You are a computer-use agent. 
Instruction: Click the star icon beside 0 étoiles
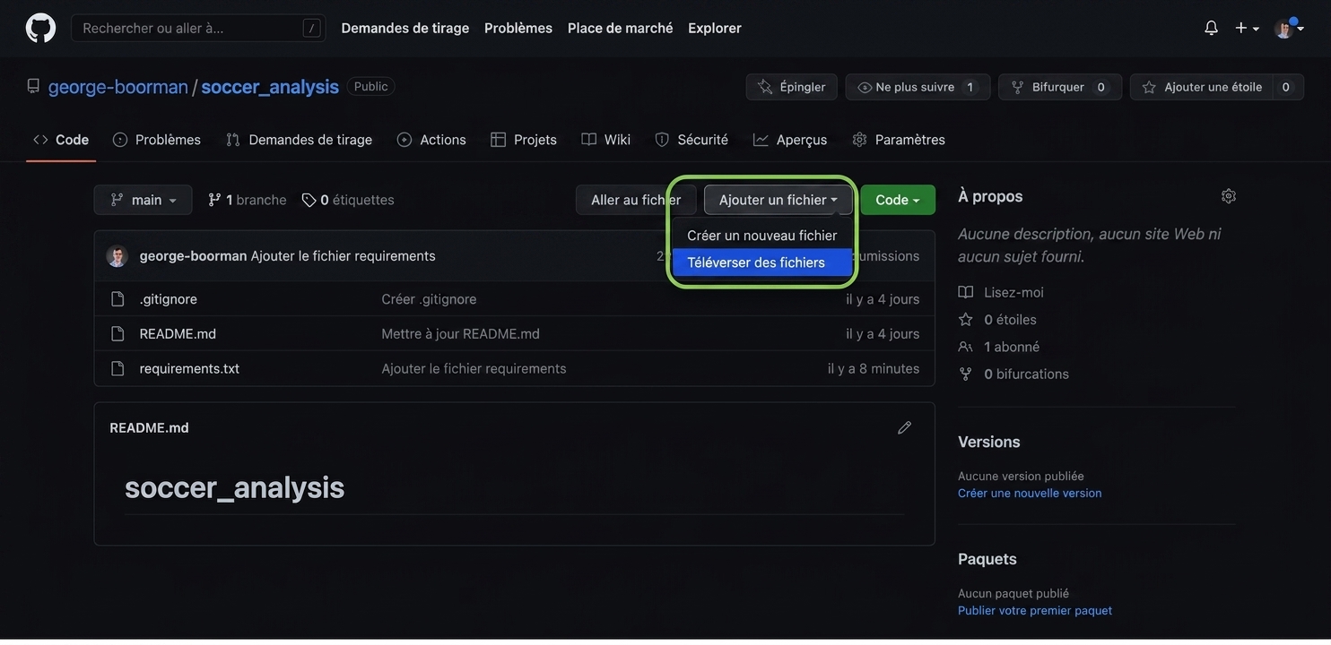click(x=966, y=320)
